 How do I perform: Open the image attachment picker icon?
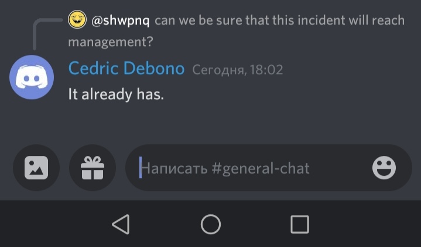(36, 168)
